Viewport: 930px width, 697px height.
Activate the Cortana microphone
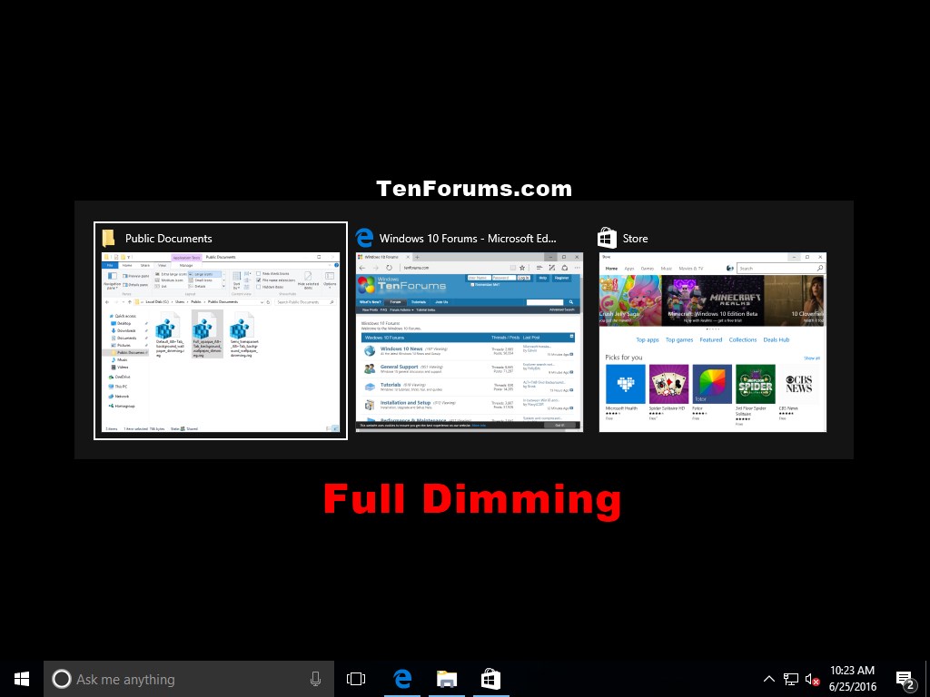(315, 679)
